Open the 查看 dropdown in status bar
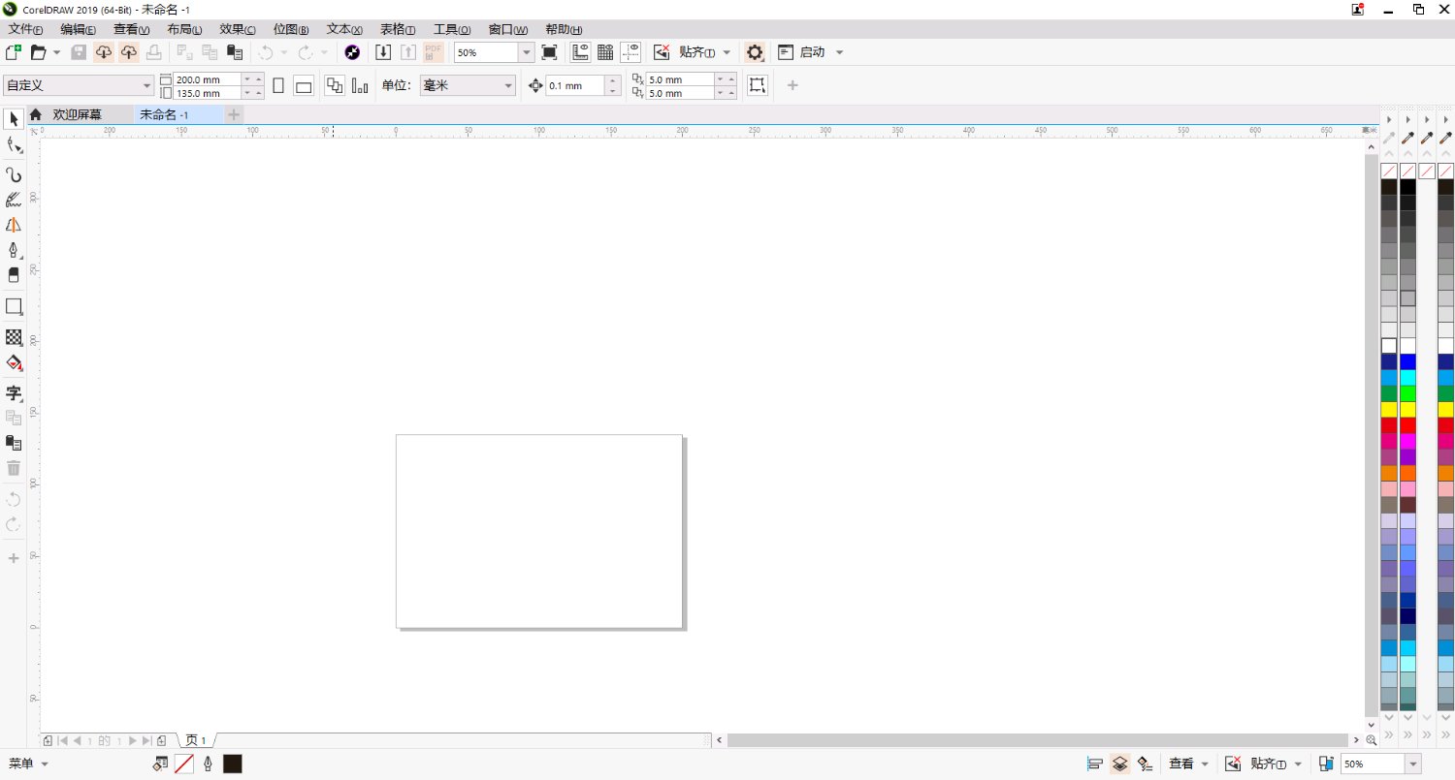 [x=1189, y=764]
